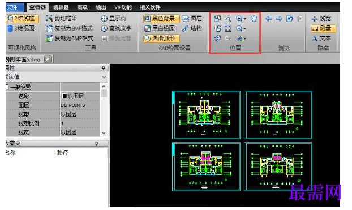352x210 pixels.
Task: Toggle the 黑色背景 black background option
Action: click(161, 19)
